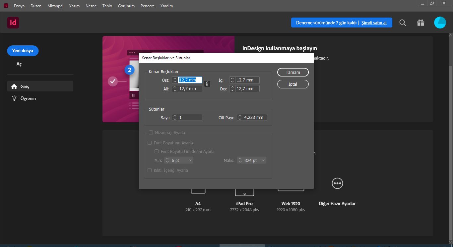Screen dimensions: 453x247
Task: Click 'Deneme sürümünde 7 gün kaldı' text
Action: click(326, 23)
